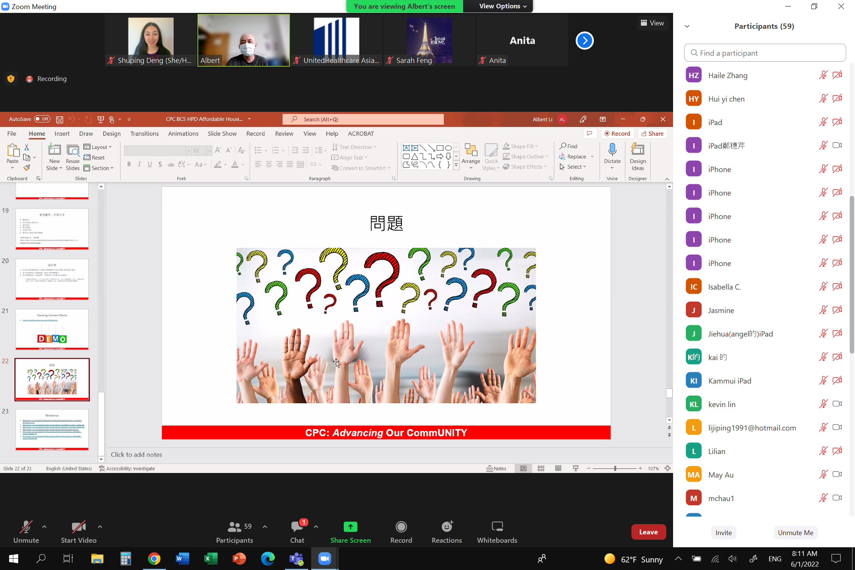Open the Animations tab

(x=183, y=133)
